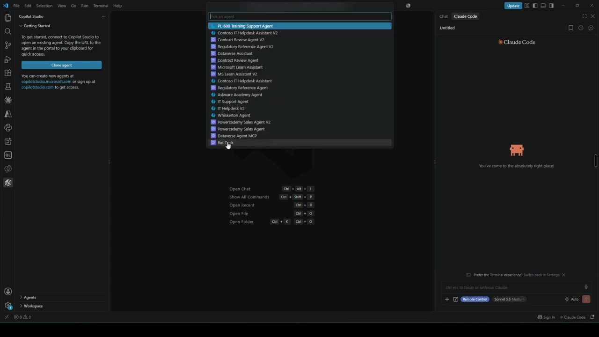Image resolution: width=599 pixels, height=337 pixels.
Task: Click the plus attach icon in Claude input
Action: pyautogui.click(x=447, y=299)
